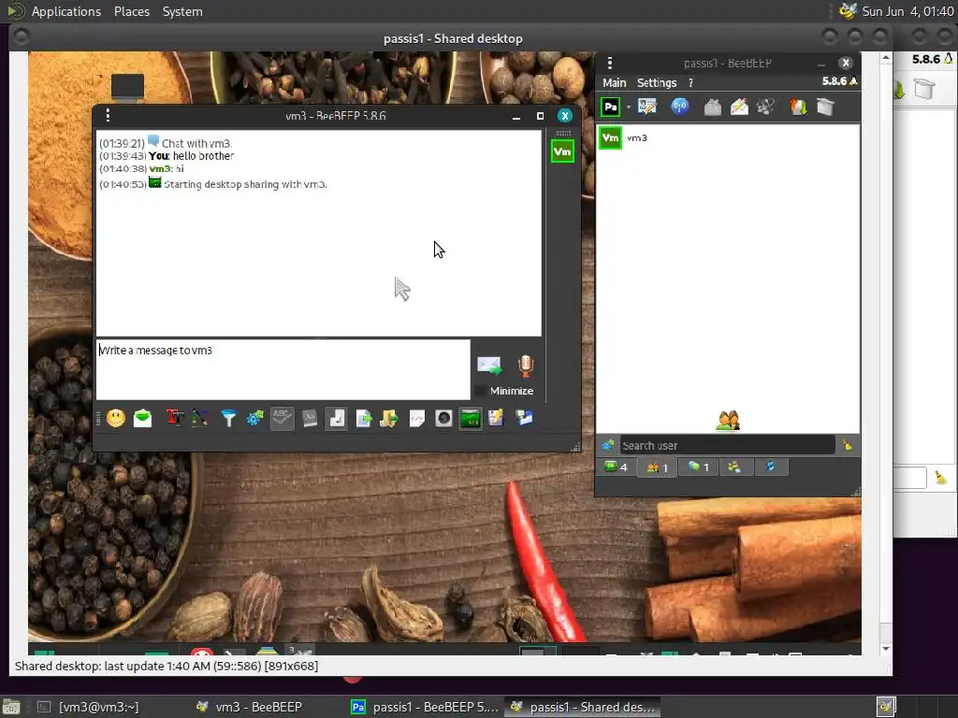Open the Places menu in top panel
Screen dimensions: 958x718
[132, 11]
